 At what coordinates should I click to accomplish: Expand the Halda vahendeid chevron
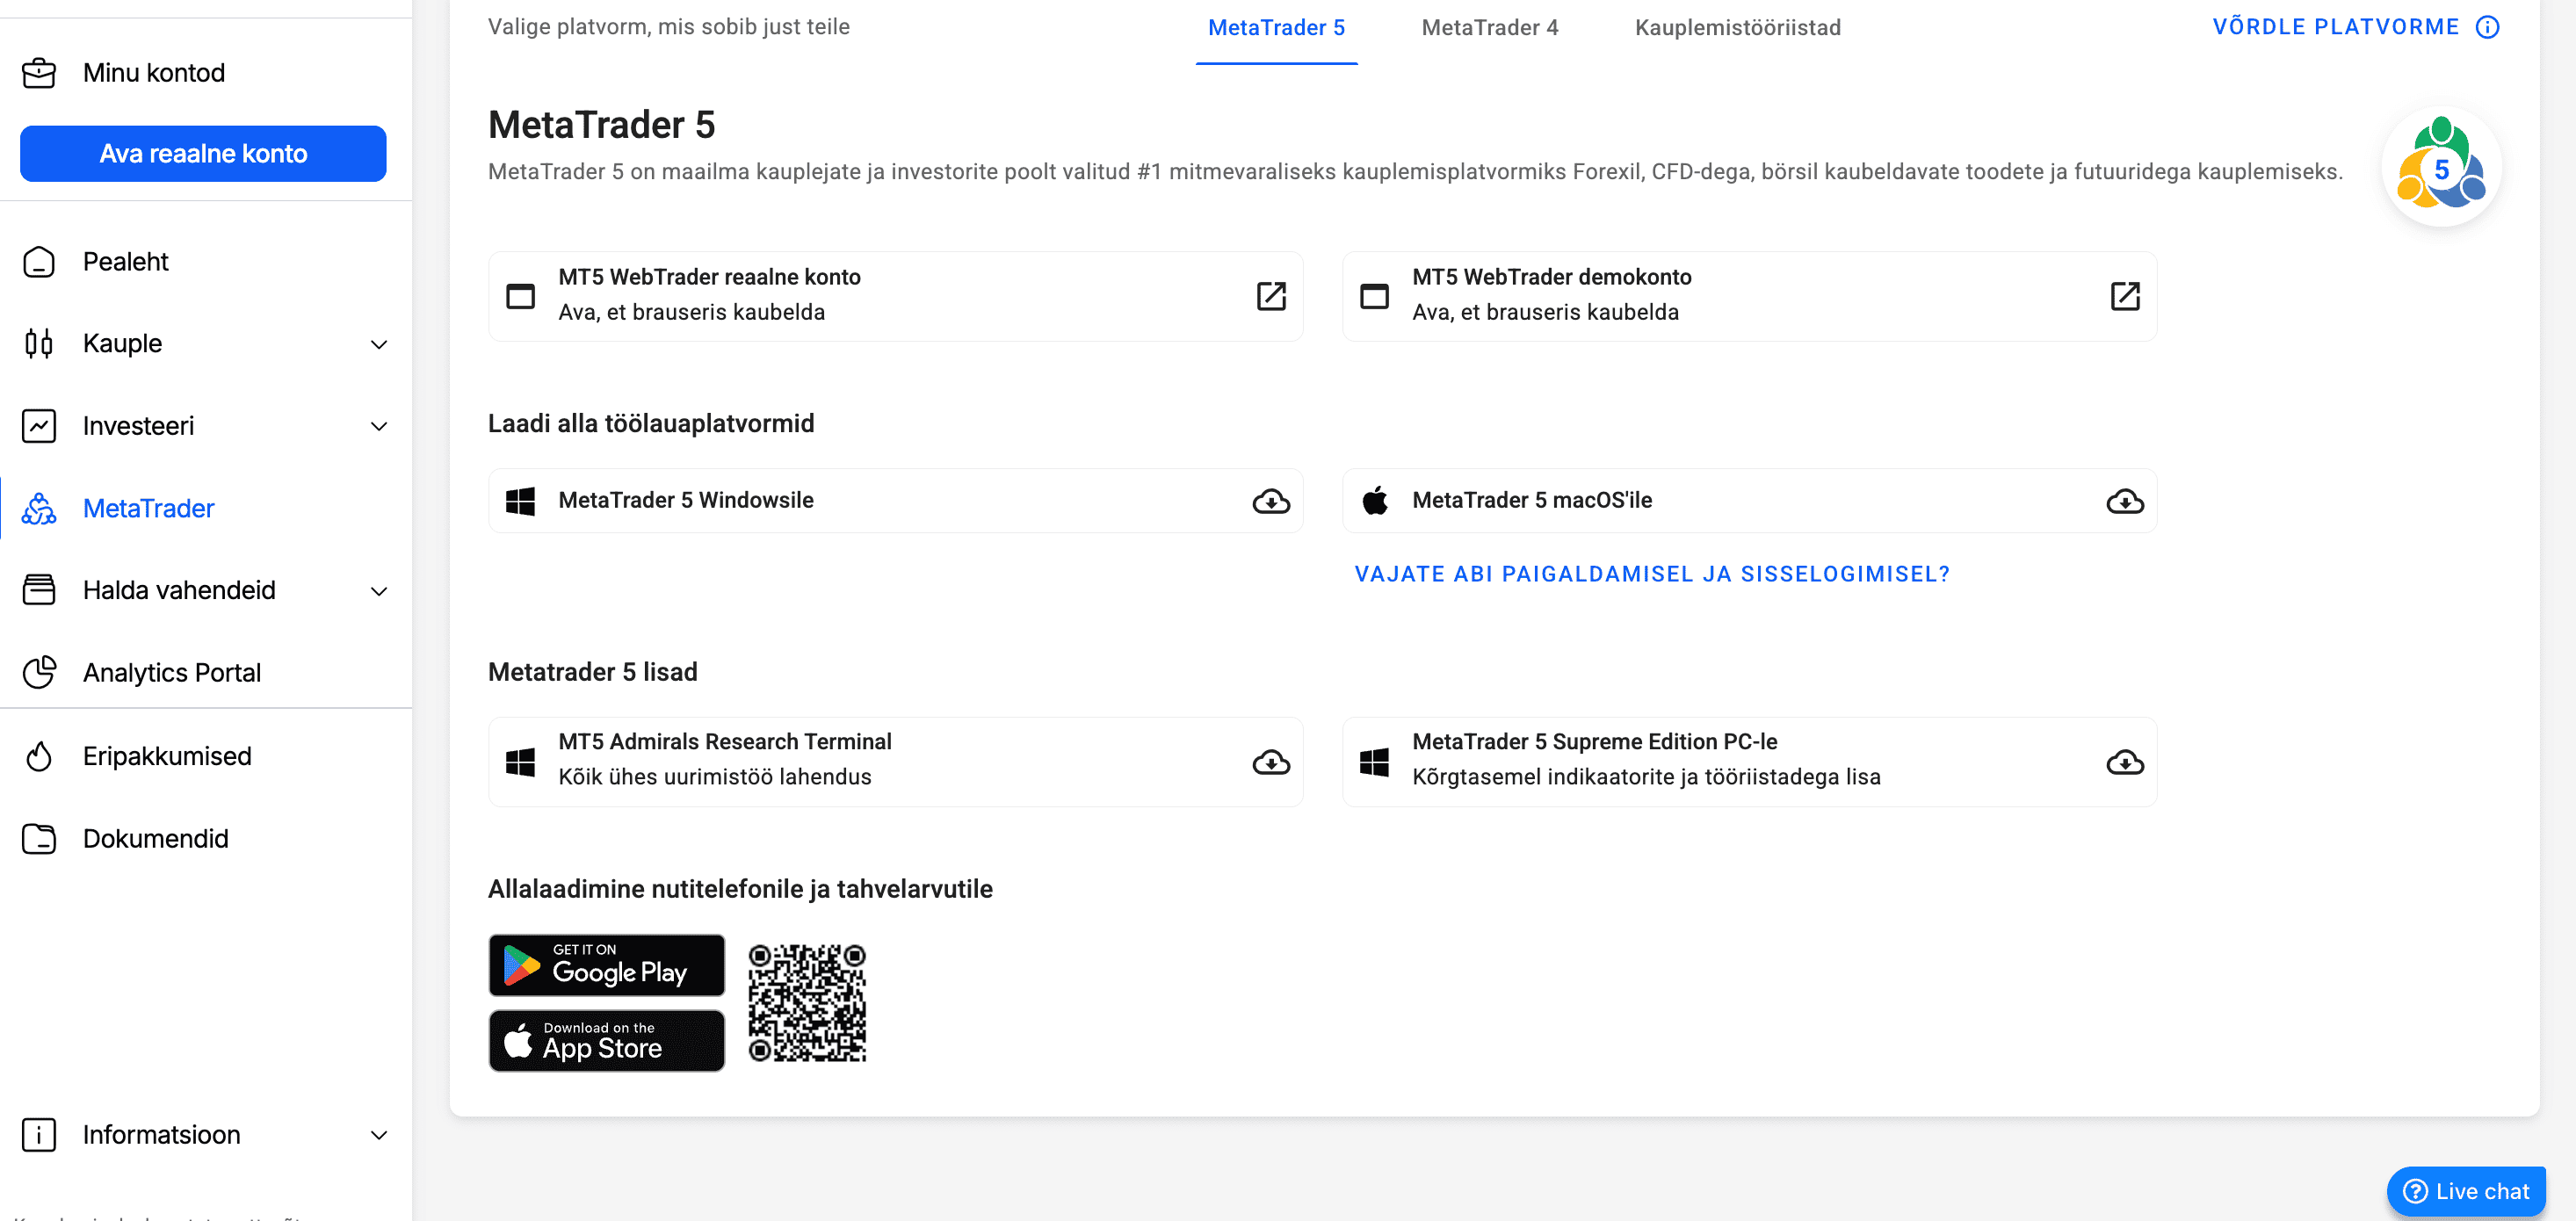tap(379, 592)
